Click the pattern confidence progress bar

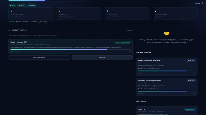tap(71, 50)
